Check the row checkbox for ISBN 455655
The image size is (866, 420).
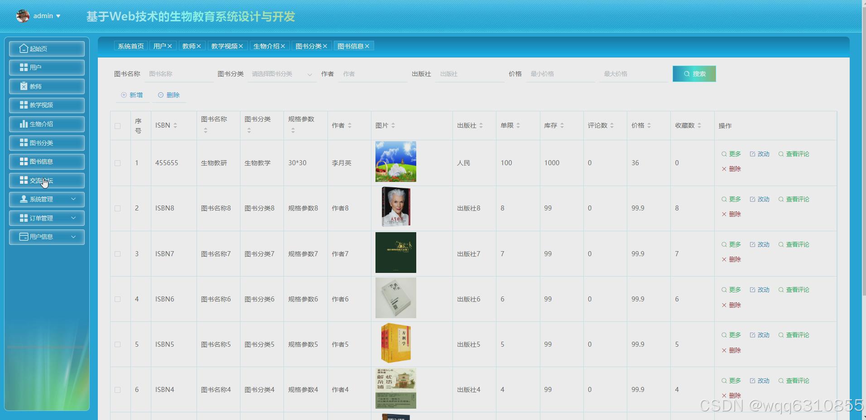(x=118, y=163)
